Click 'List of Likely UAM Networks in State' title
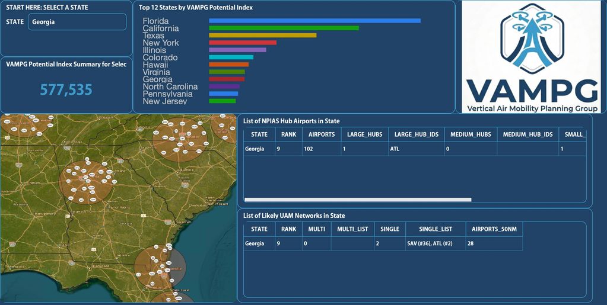 tap(294, 216)
